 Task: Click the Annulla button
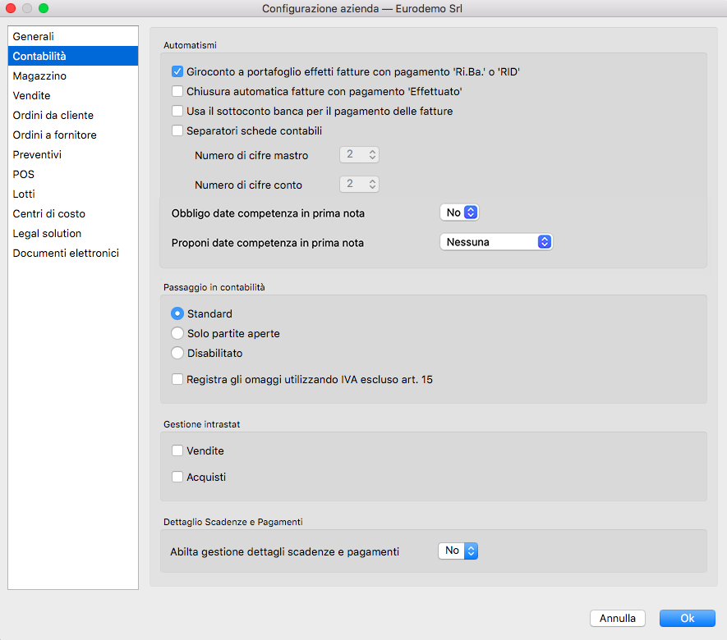[x=618, y=618]
